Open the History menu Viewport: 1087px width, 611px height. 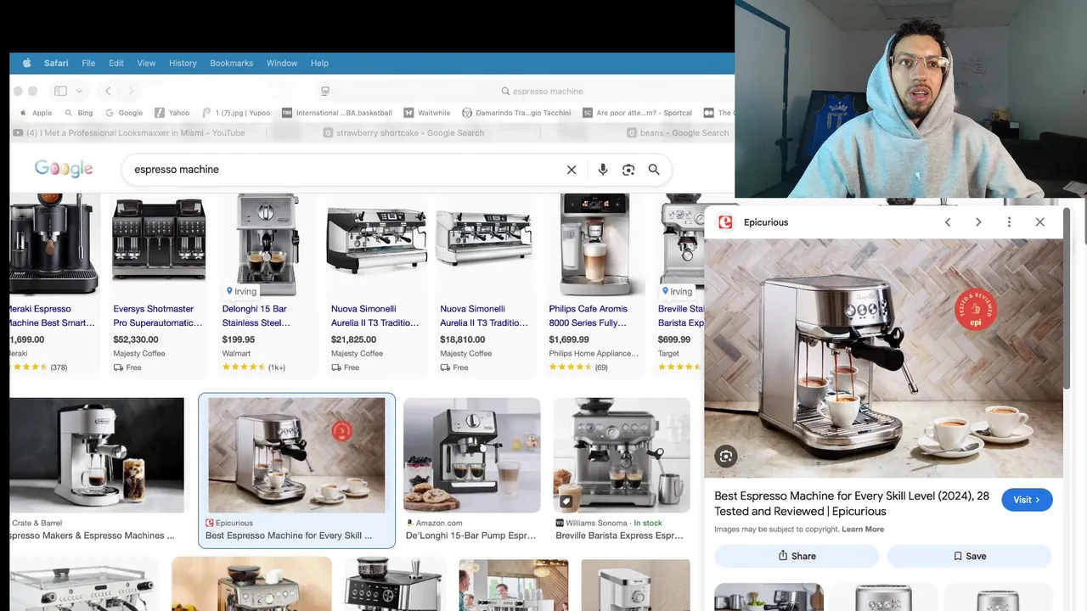pyautogui.click(x=183, y=63)
